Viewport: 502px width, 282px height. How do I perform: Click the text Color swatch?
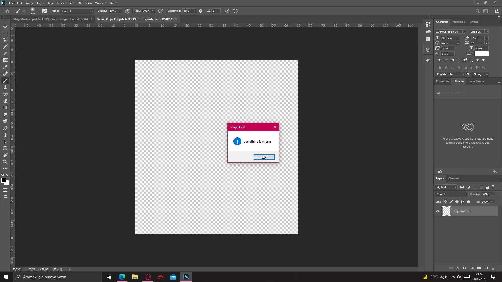[x=481, y=54]
